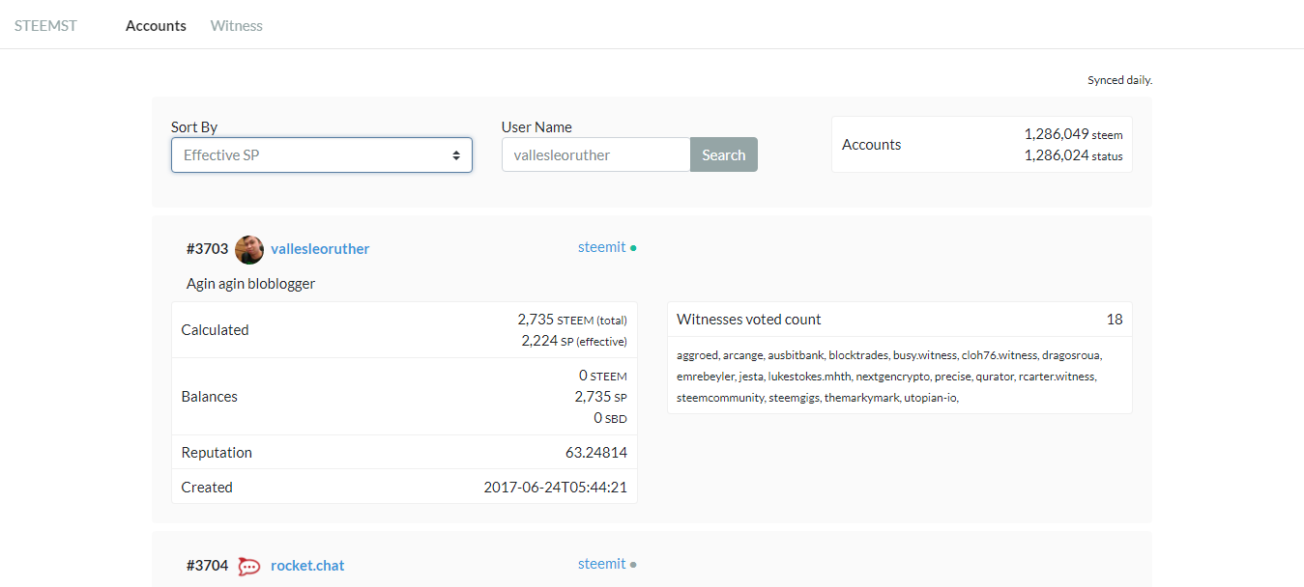Go to the STEEMST home link
1304x587 pixels.
pos(45,26)
